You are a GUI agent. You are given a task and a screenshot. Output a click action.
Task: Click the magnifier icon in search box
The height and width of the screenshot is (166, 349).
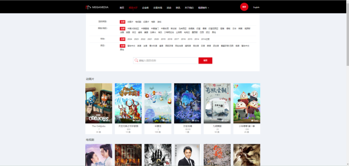pyautogui.click(x=136, y=60)
